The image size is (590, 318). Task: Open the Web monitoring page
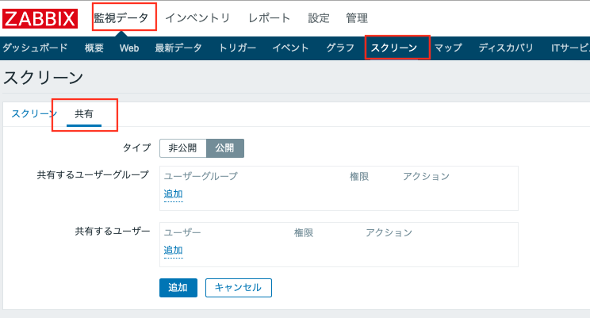coord(129,48)
